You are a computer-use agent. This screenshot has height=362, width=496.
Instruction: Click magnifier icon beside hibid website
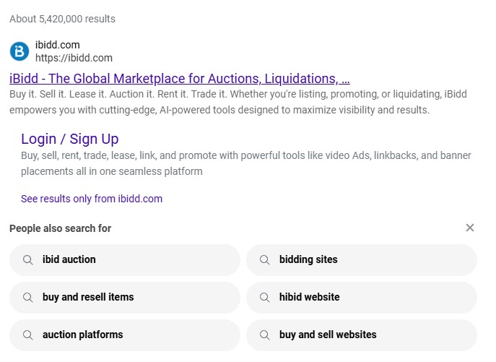(265, 298)
